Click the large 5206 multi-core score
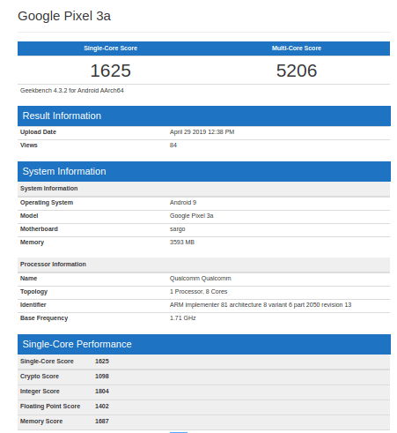 297,71
